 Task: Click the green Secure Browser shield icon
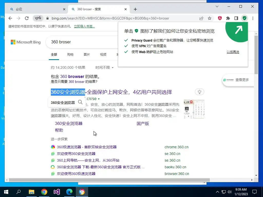[245, 18]
